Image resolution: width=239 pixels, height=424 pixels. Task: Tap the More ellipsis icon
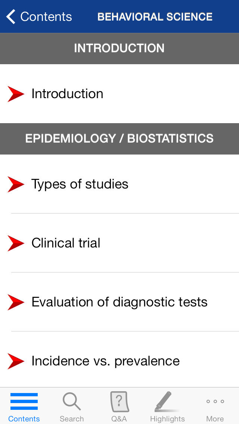pyautogui.click(x=215, y=402)
